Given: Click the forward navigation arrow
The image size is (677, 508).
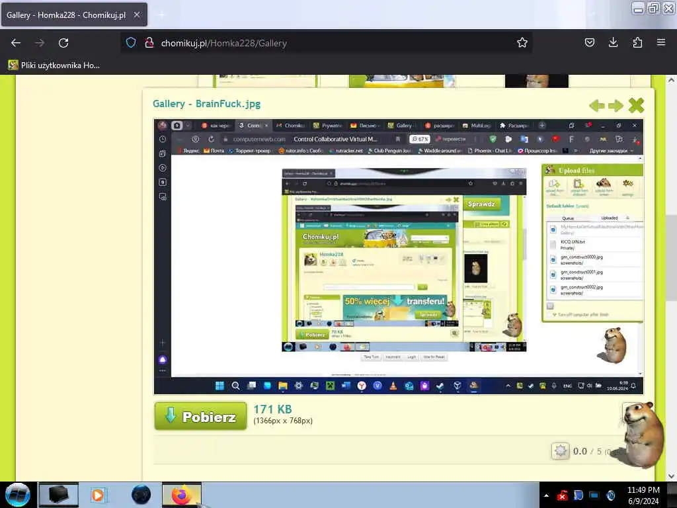Looking at the screenshot, I should click(40, 43).
